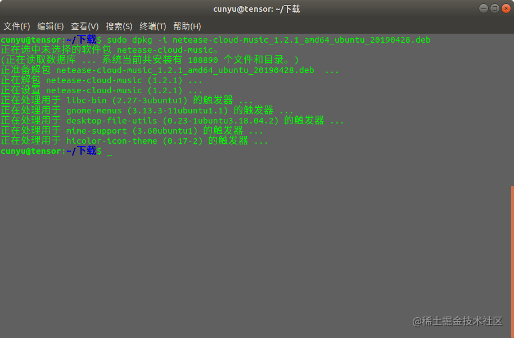The width and height of the screenshot is (514, 338).
Task: Open the 帮助(H) menu
Action: pyautogui.click(x=187, y=26)
